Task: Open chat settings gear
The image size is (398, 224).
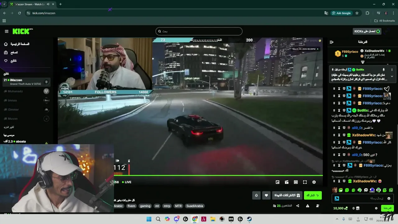Action: pyautogui.click(x=376, y=208)
